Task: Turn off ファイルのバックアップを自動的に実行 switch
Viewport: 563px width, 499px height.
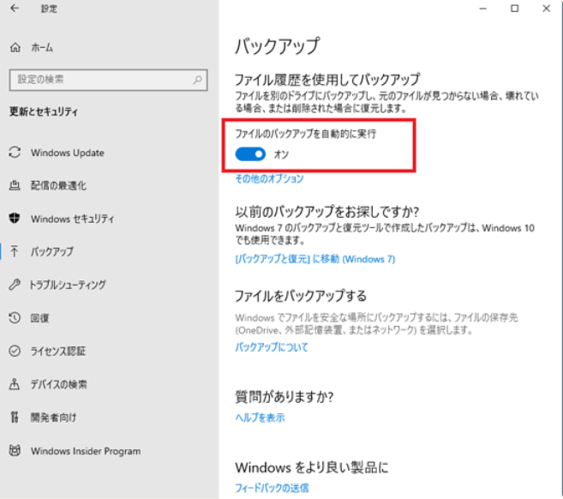Action: pyautogui.click(x=250, y=154)
